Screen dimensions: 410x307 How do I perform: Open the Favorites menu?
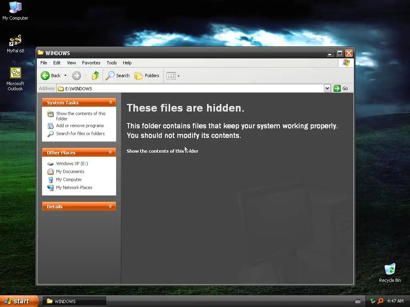(91, 63)
